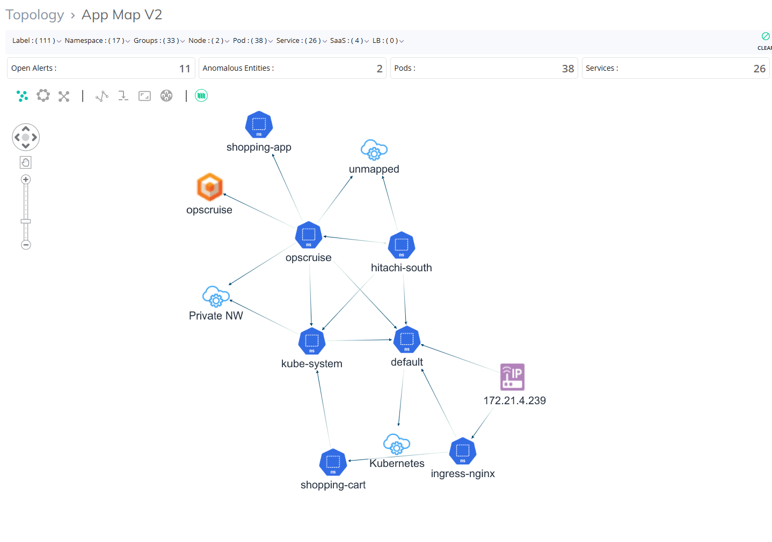This screenshot has height=542, width=772.
Task: Click the Open Alerts value 11
Action: 185,69
